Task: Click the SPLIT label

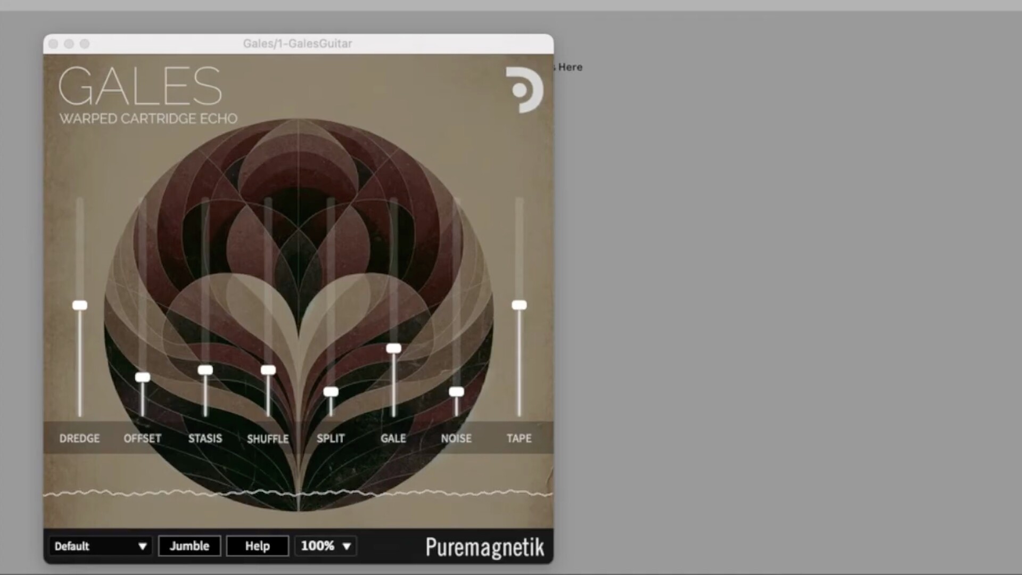Action: (331, 438)
